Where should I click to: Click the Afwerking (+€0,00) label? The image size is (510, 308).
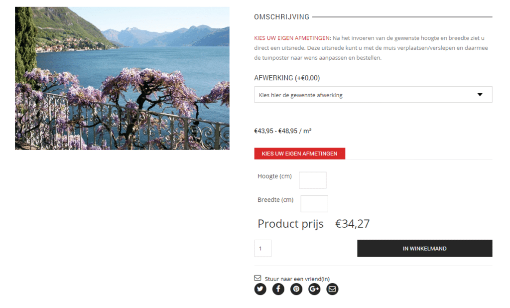point(287,78)
